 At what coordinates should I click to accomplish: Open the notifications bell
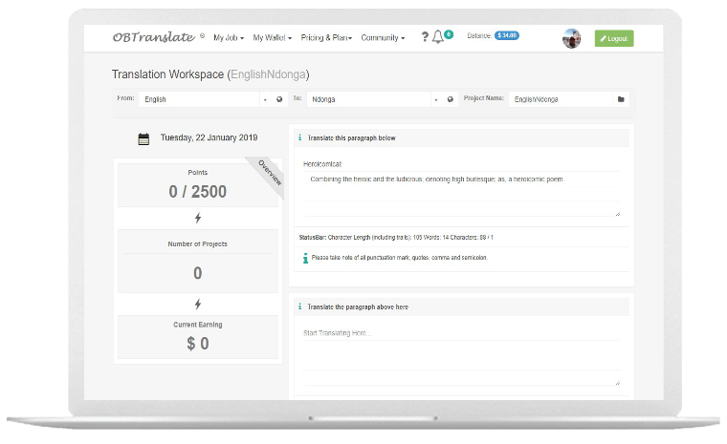[x=438, y=37]
